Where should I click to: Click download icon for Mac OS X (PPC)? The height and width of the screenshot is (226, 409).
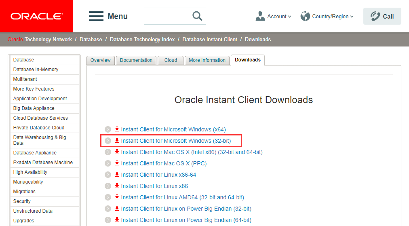(117, 163)
